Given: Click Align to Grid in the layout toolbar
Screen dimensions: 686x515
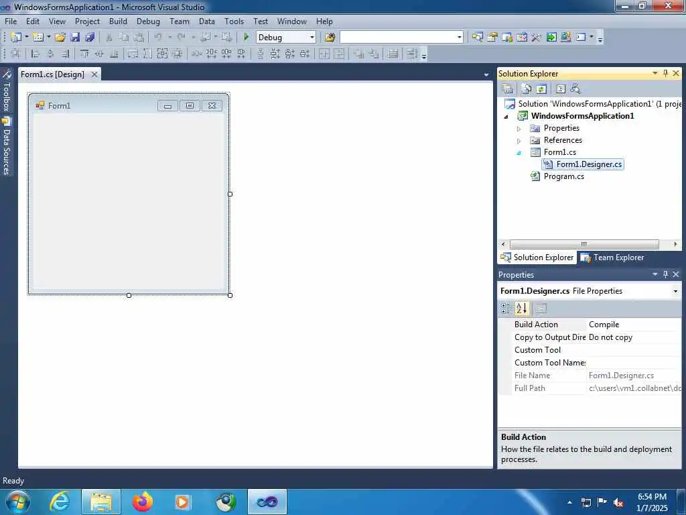Looking at the screenshot, I should click(16, 54).
